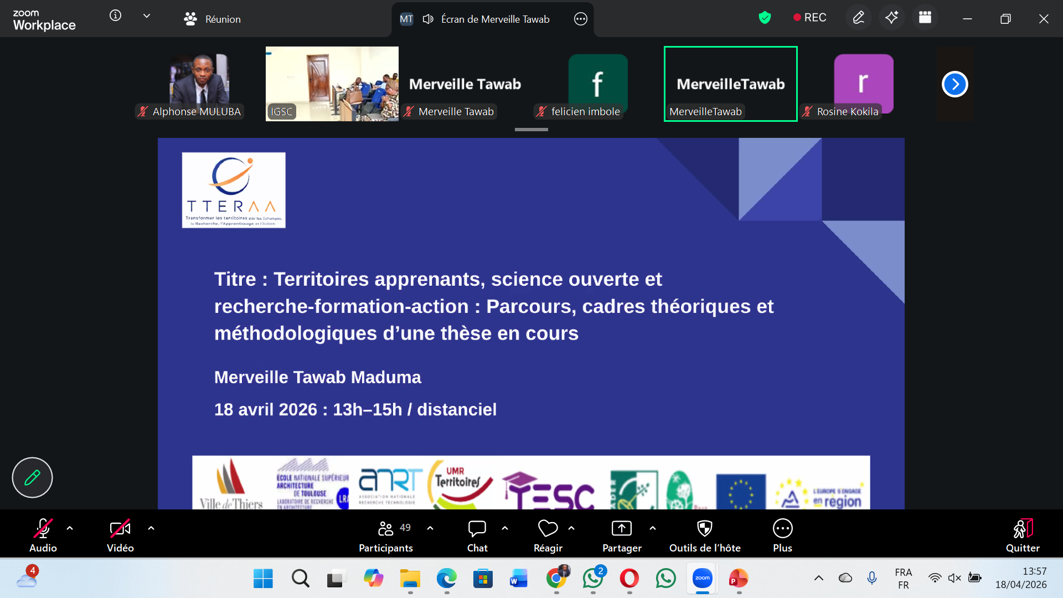Expand the Audio options chevron

tap(70, 528)
